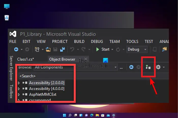The width and height of the screenshot is (178, 118).
Task: Open the Server Explorer side panel
Action: point(11,68)
